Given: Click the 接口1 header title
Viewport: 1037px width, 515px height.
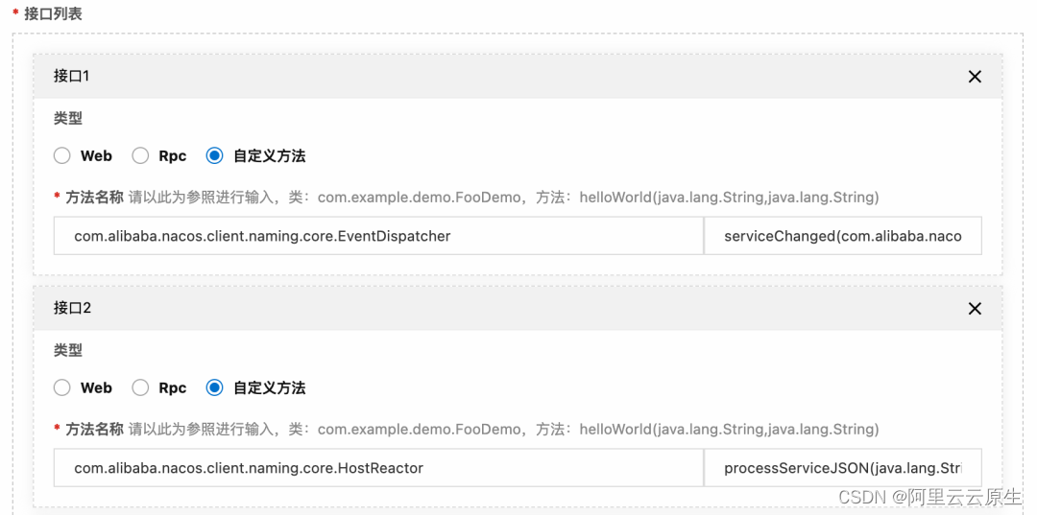Looking at the screenshot, I should (71, 76).
